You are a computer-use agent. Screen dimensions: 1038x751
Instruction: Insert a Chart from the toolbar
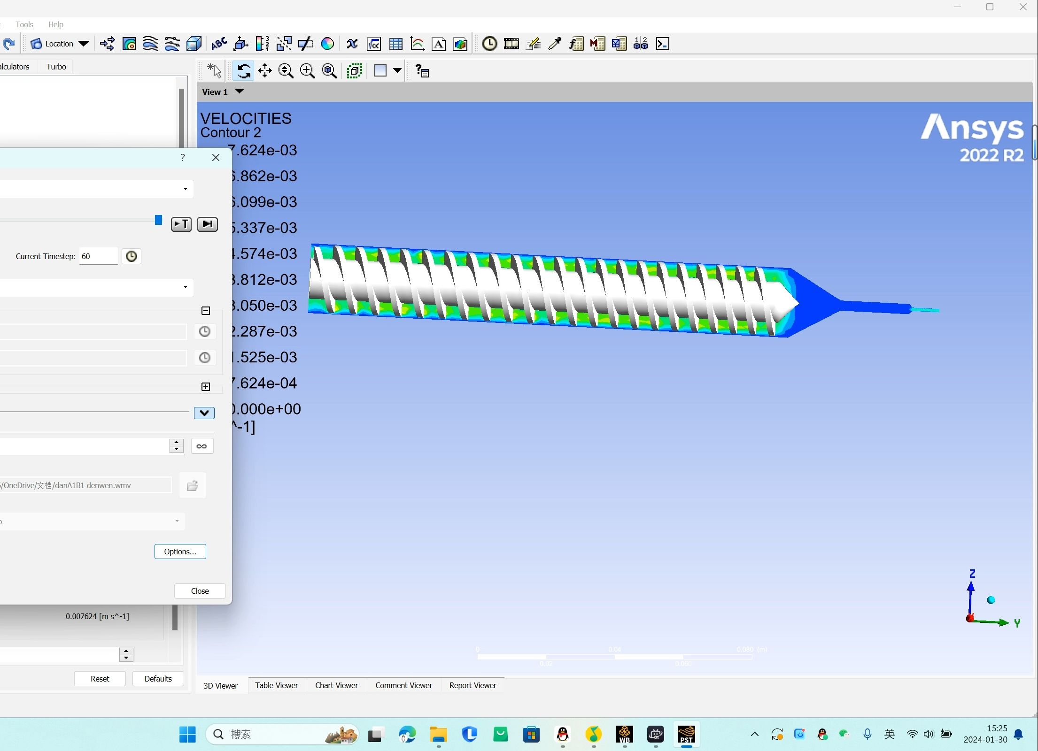[417, 44]
